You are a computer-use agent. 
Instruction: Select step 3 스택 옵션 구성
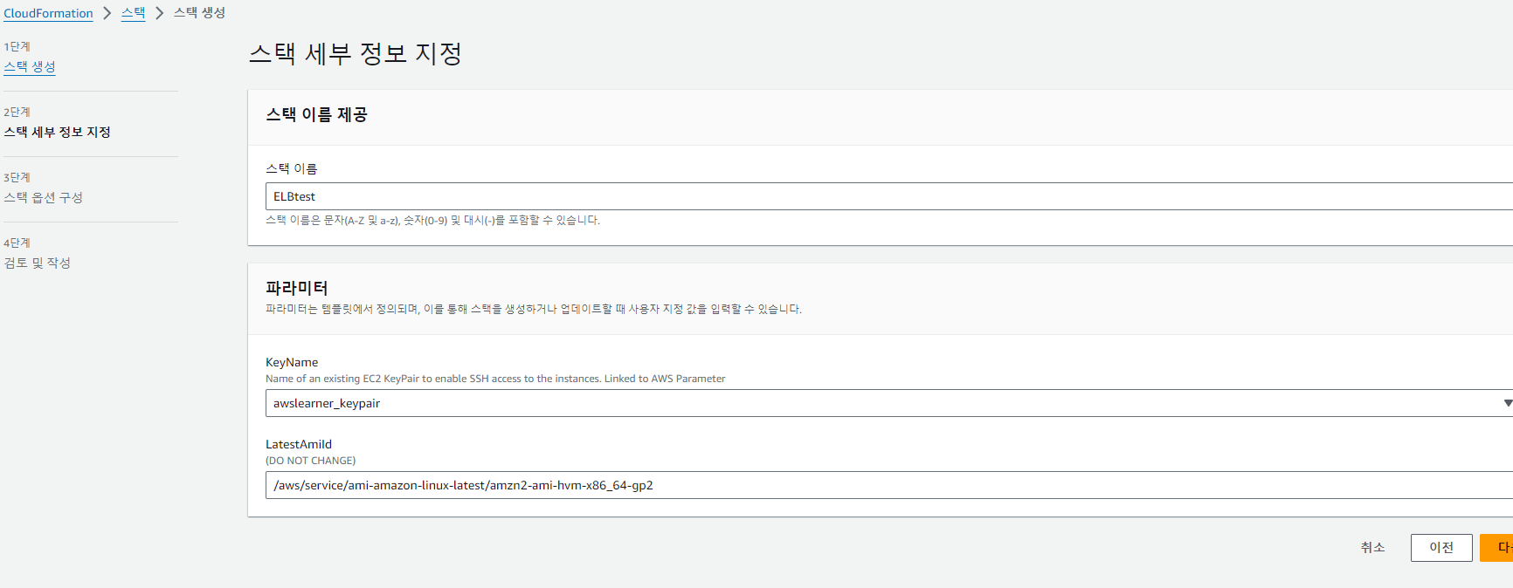(44, 197)
